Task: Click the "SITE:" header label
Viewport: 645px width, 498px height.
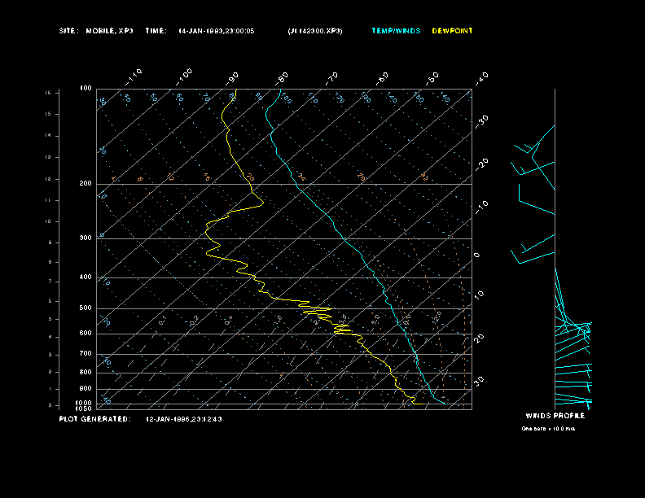Action: (x=68, y=31)
